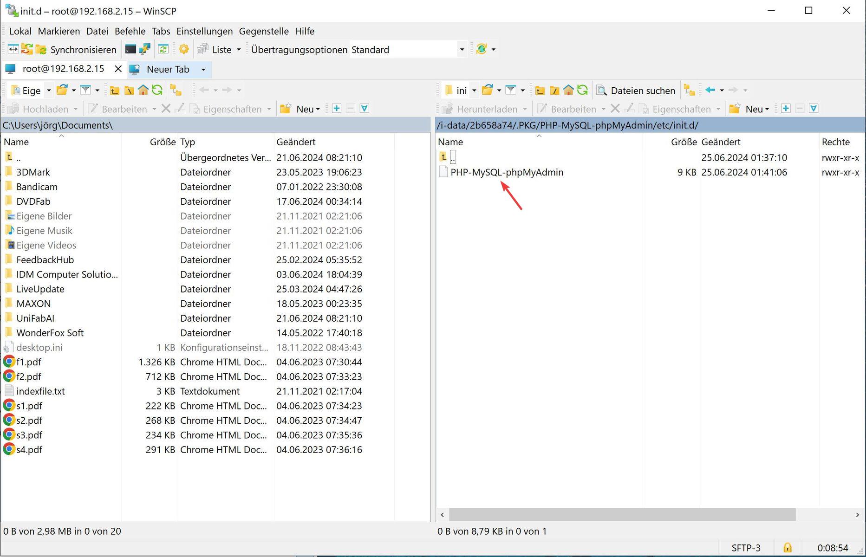Viewport: 866px width, 557px height.
Task: Select the remote file PHP-MySQL-phpMyAdmin
Action: click(x=507, y=172)
